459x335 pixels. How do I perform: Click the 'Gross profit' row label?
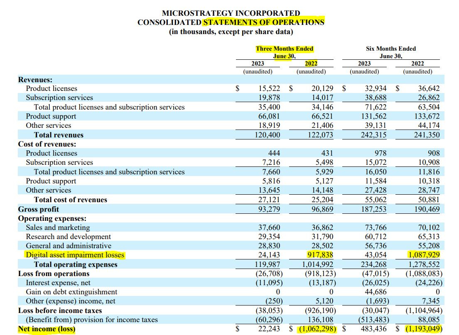tap(38, 209)
